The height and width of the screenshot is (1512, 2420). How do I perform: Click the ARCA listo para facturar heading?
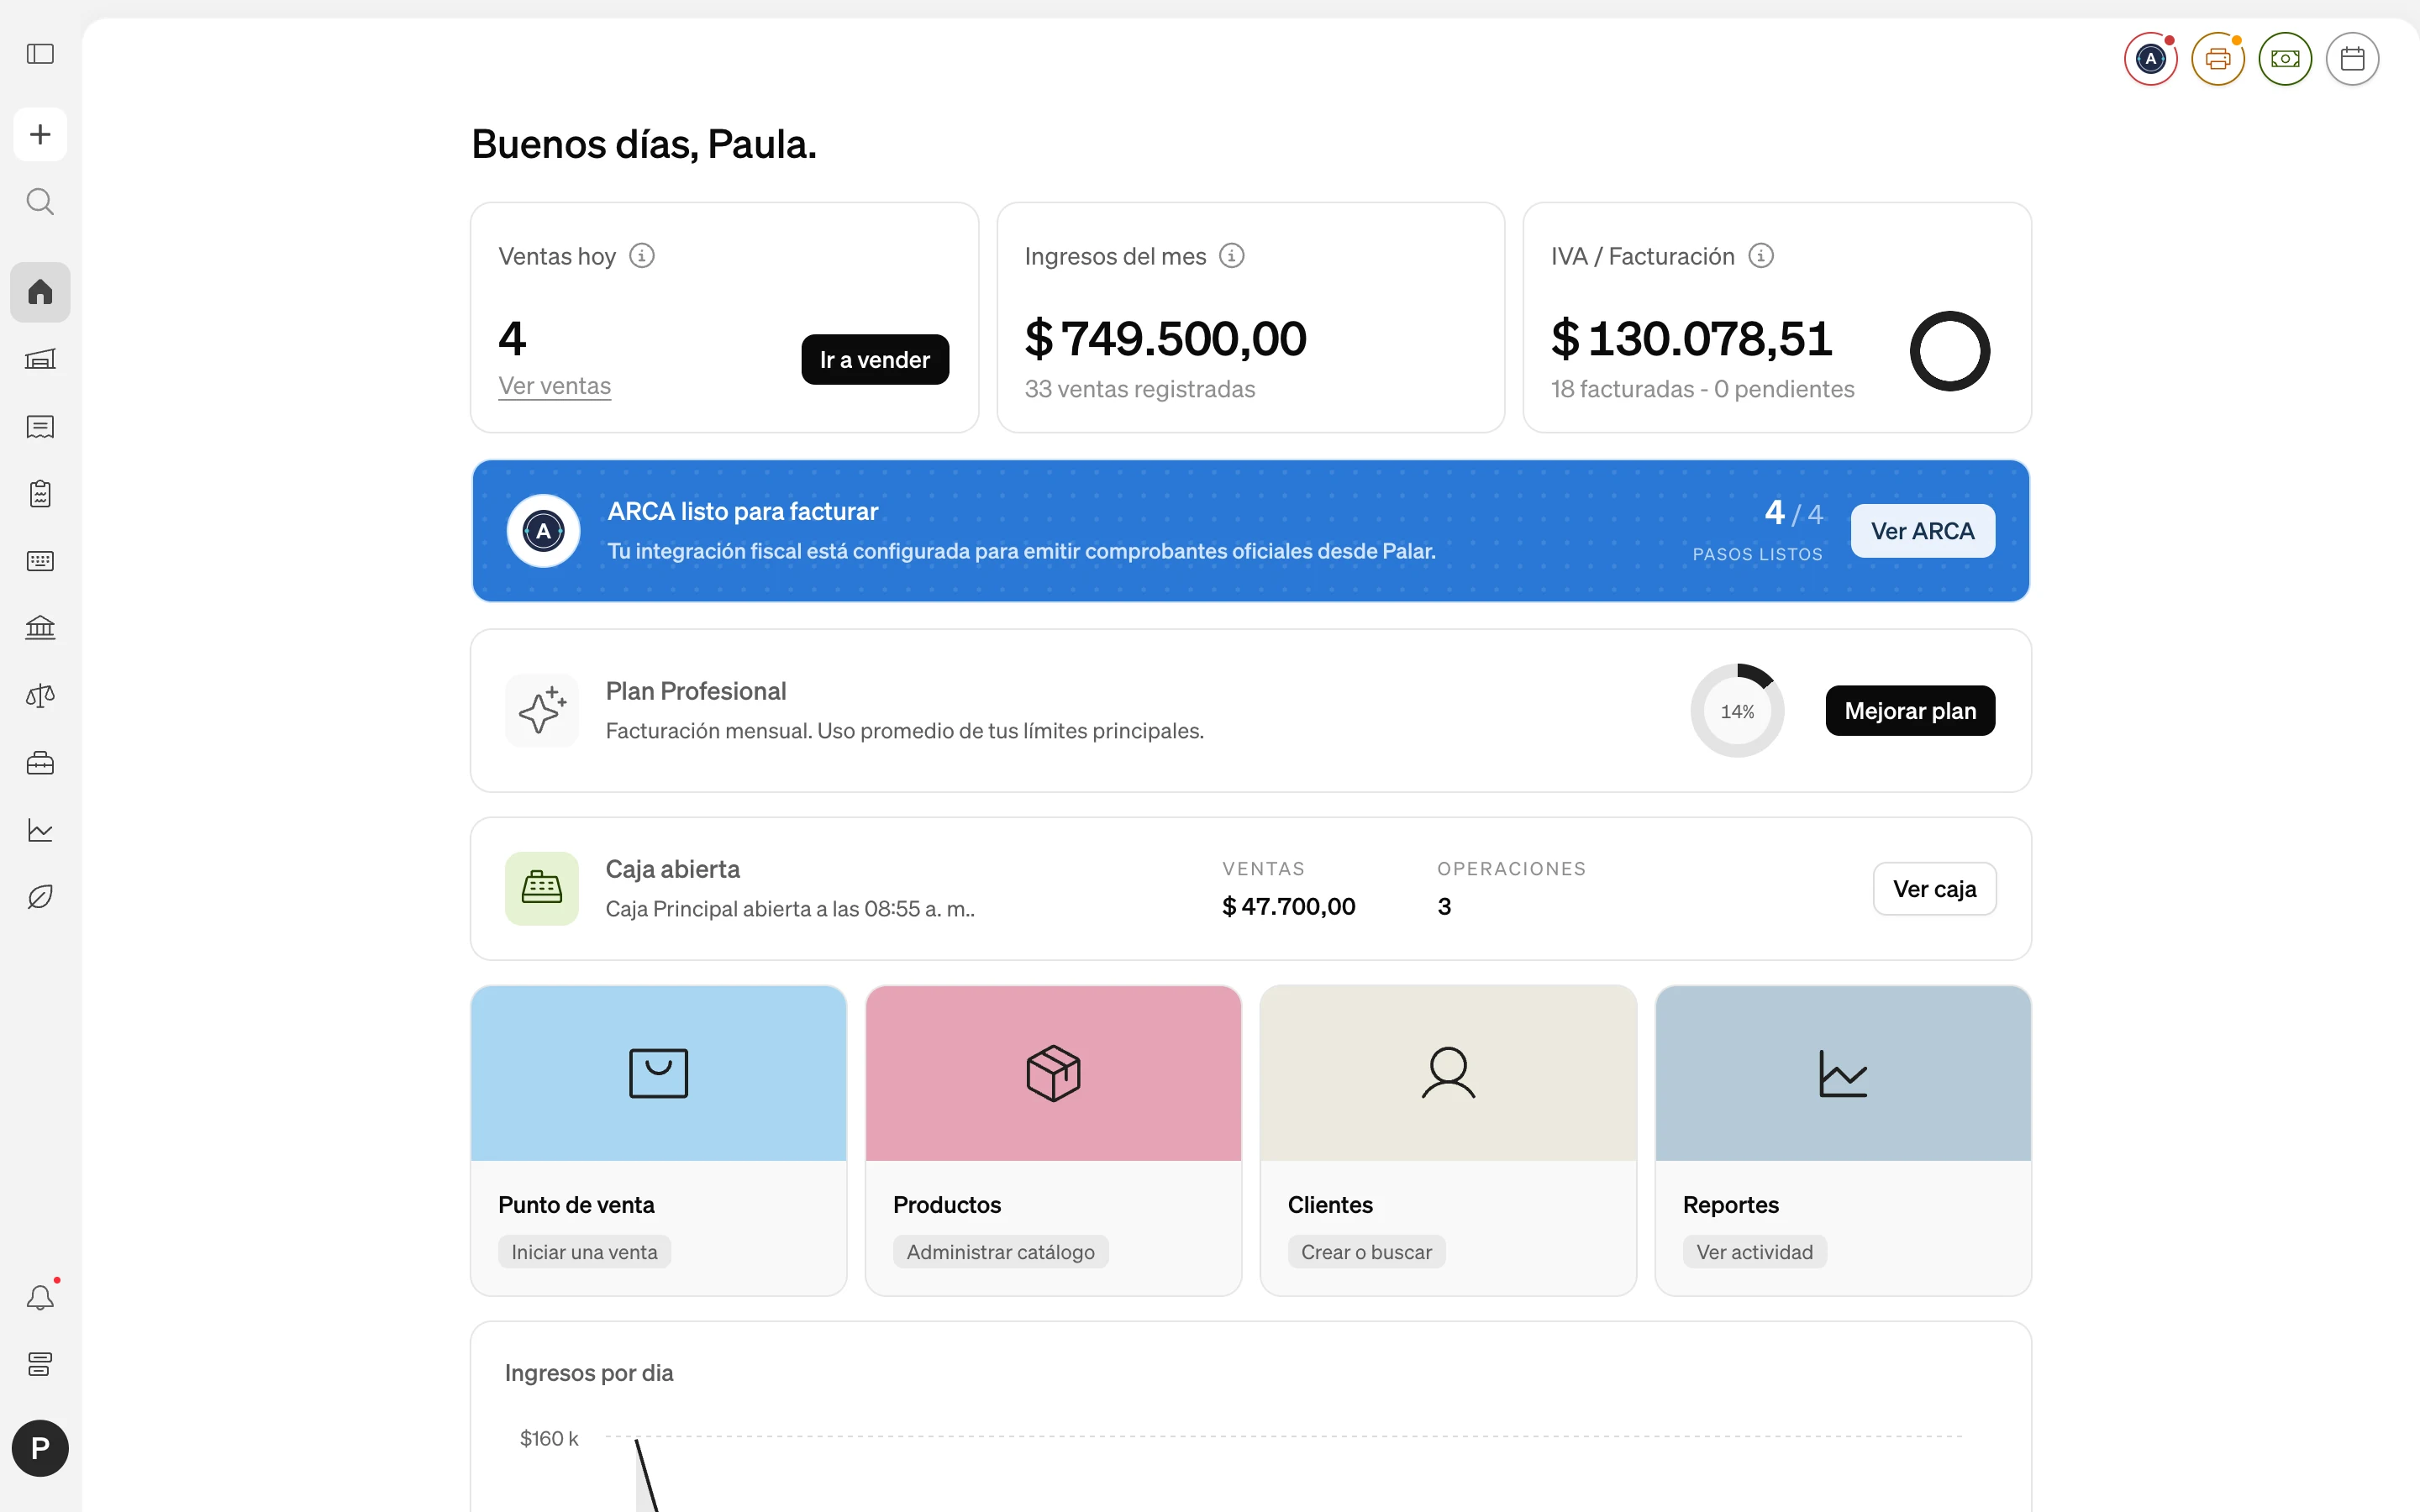[x=742, y=511]
